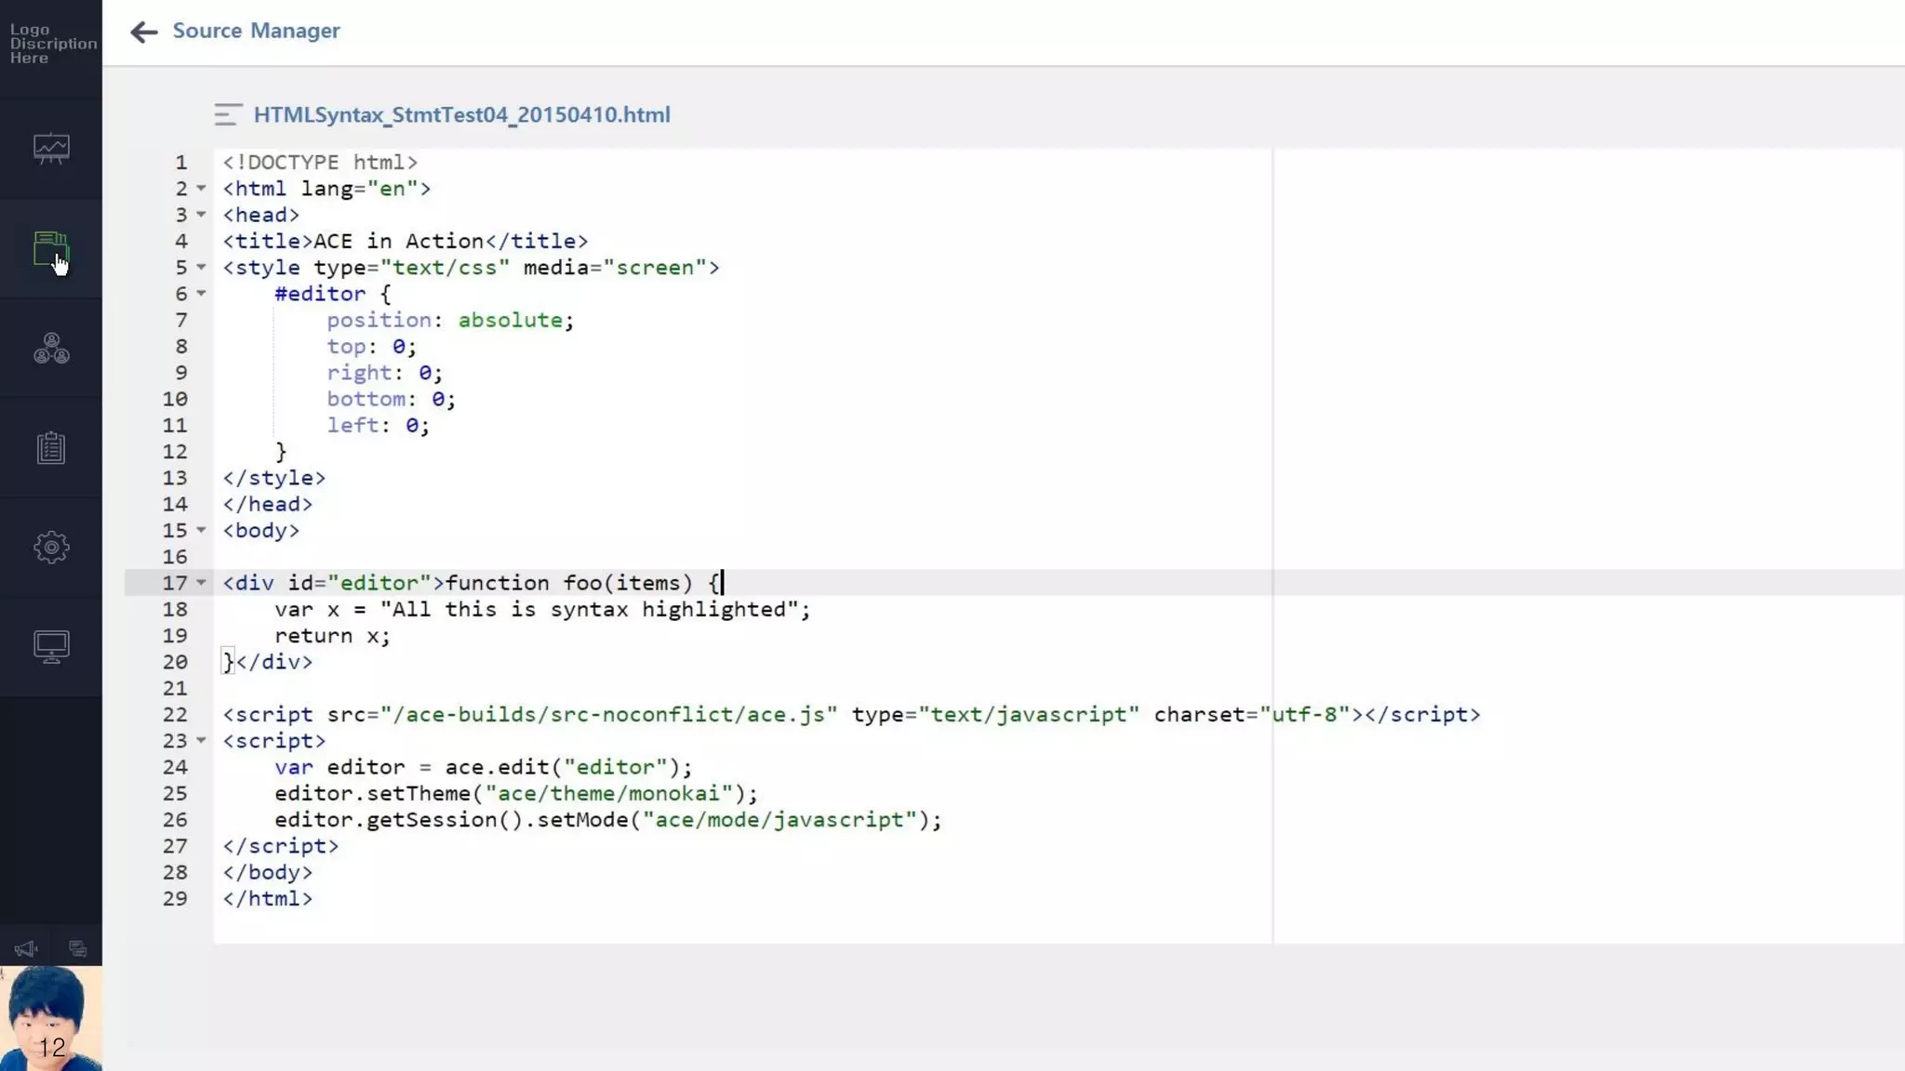Open the settings gear icon in sidebar
The height and width of the screenshot is (1071, 1905).
[x=51, y=547]
